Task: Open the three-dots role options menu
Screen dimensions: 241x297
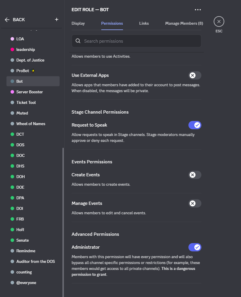Action: point(198,10)
